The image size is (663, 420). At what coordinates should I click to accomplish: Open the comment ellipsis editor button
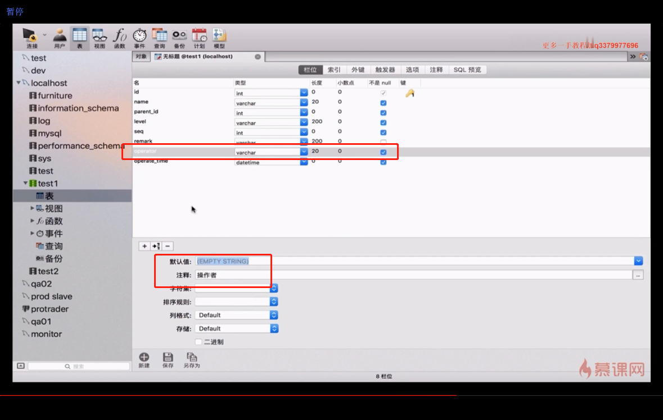tap(638, 275)
